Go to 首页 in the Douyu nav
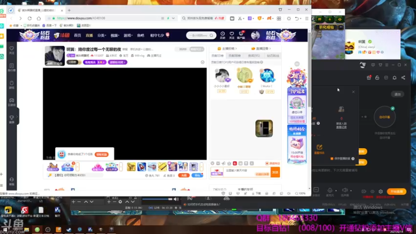The height and width of the screenshot is (234, 416). 77,35
